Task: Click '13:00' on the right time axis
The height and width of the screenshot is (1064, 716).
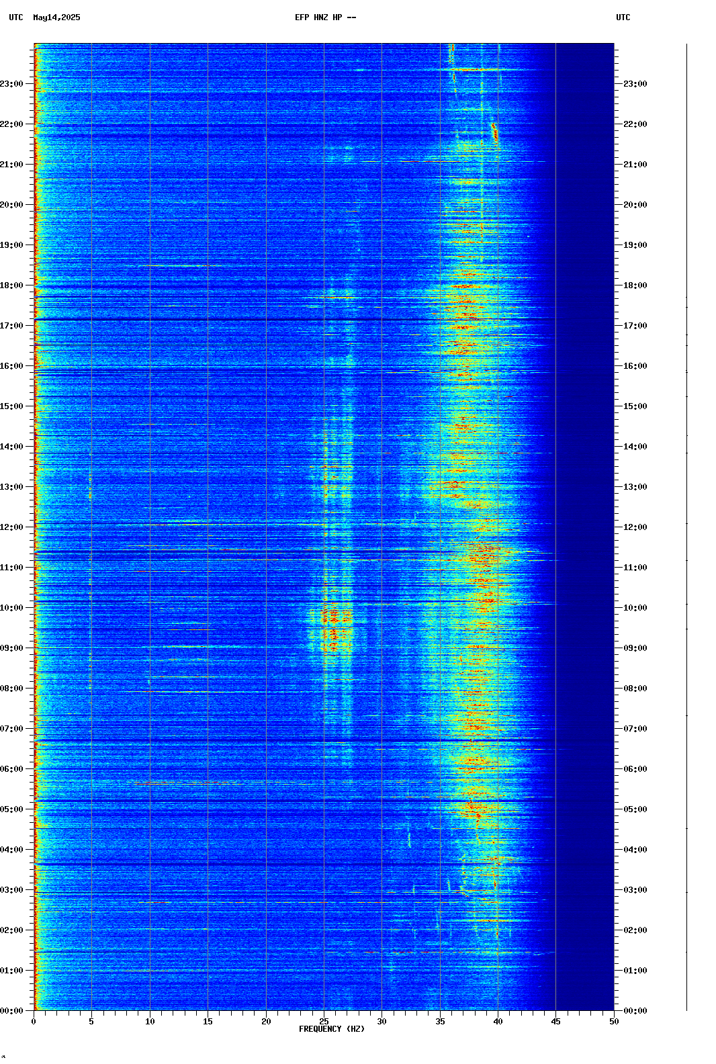Action: pyautogui.click(x=635, y=487)
